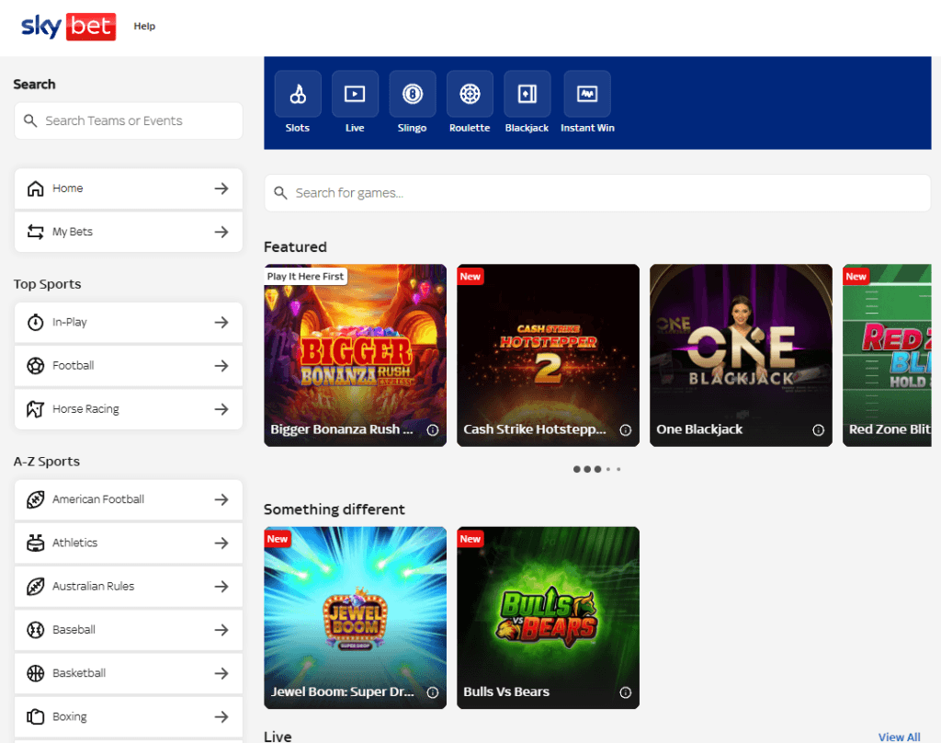941x743 pixels.
Task: Select the Slots text label
Action: pos(298,128)
